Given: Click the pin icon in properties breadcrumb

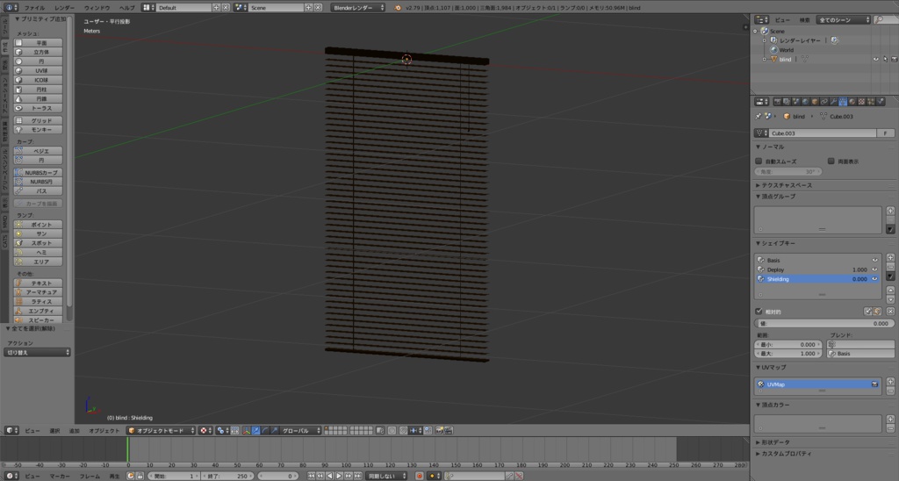Looking at the screenshot, I should pyautogui.click(x=759, y=117).
